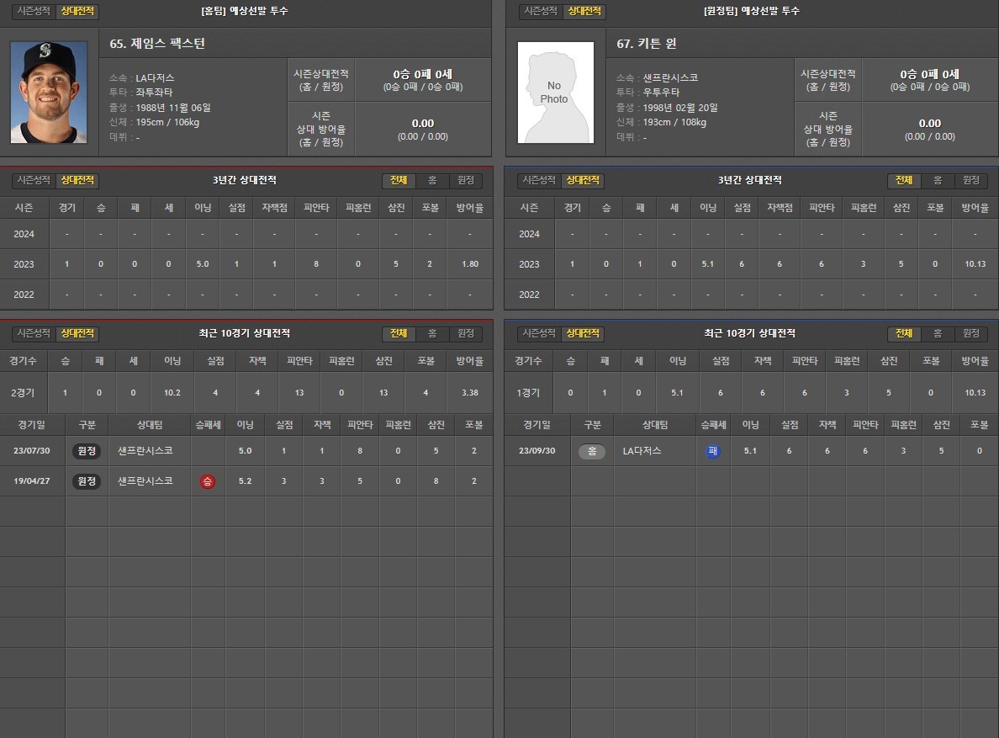Click game date 19/04/27
The image size is (999, 738).
tap(32, 480)
